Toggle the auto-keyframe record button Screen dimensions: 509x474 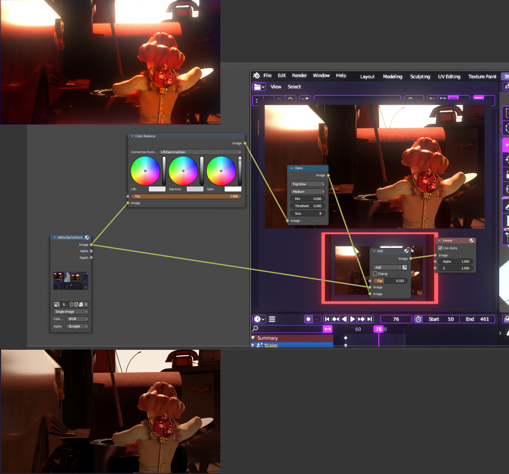tap(308, 319)
